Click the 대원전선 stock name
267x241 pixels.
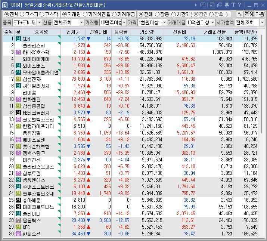[x=32, y=160]
